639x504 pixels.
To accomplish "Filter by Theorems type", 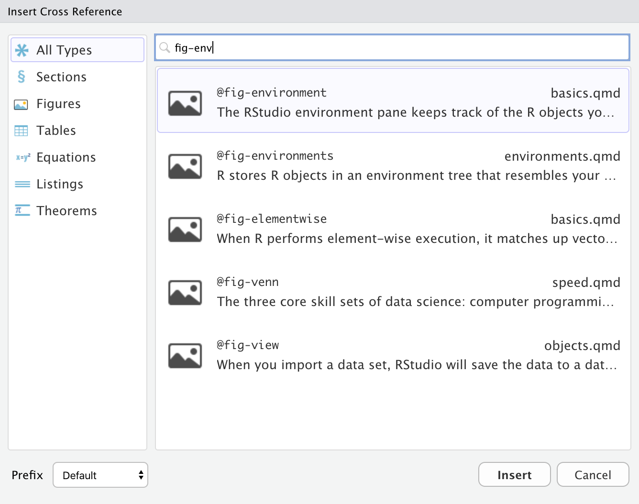I will [66, 211].
